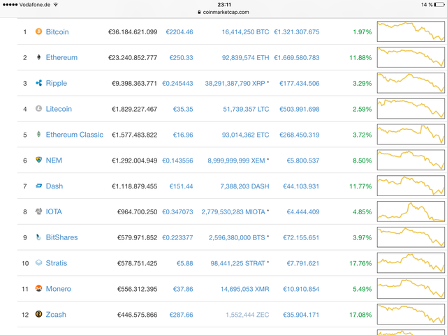Click Litecoin price €35.35
The height and width of the screenshot is (335, 447).
click(183, 109)
